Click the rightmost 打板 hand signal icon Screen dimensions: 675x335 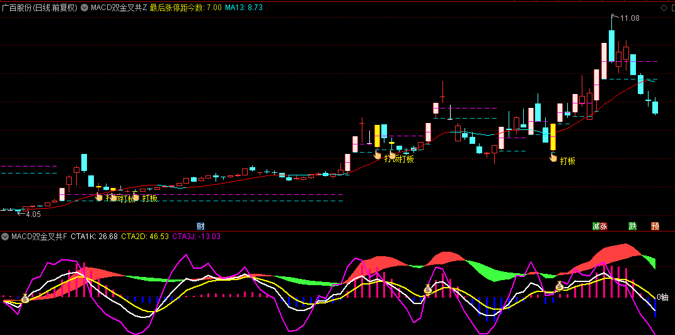pos(553,158)
